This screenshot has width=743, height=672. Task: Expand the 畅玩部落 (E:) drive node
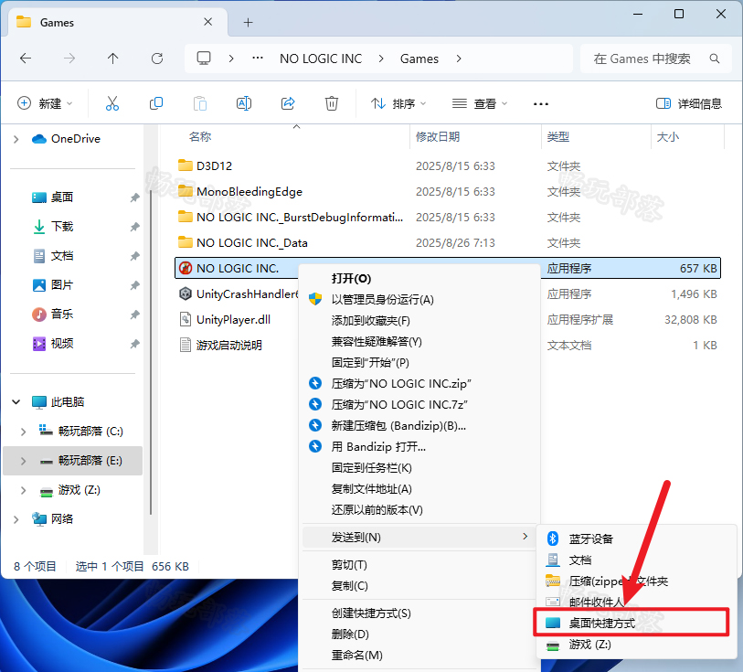click(23, 461)
